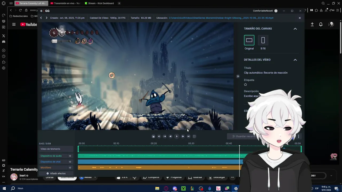
Task: Skip to end of the clip
Action: pyautogui.click(x=188, y=136)
